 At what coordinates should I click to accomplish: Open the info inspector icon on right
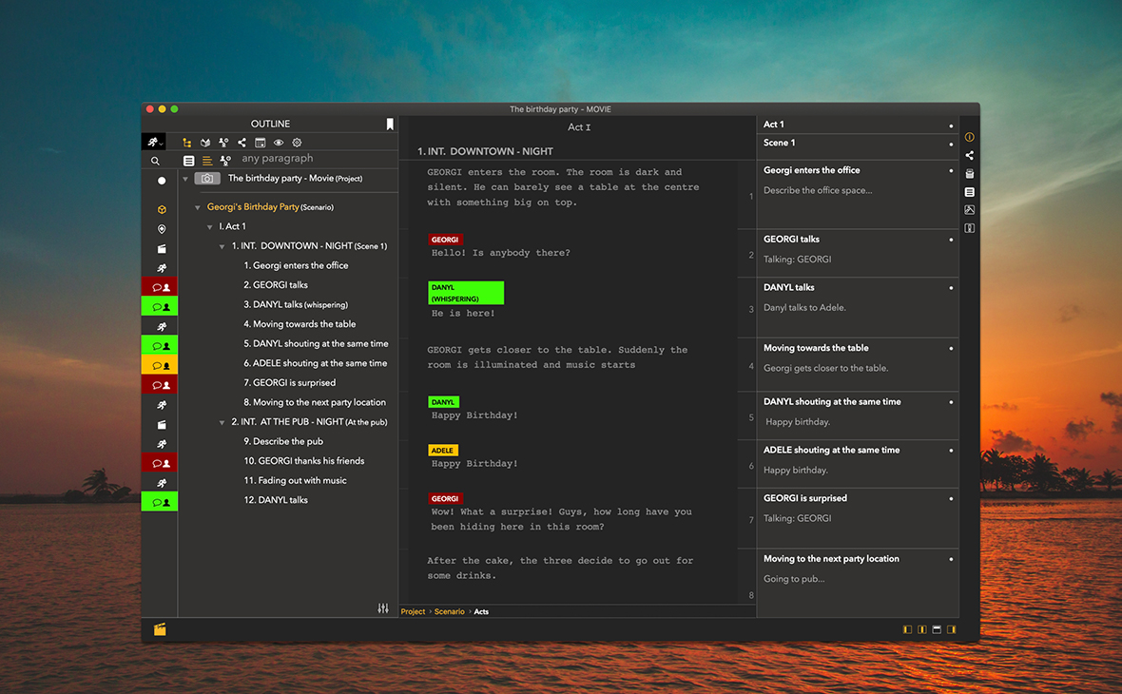969,137
